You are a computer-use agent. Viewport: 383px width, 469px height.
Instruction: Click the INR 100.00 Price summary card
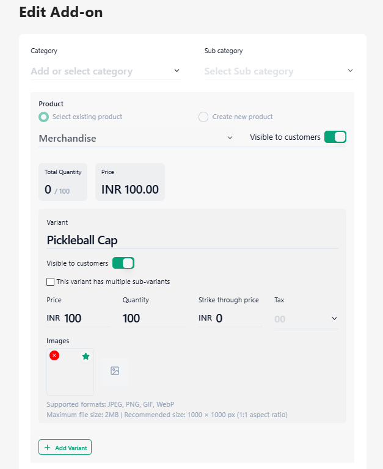pos(130,182)
